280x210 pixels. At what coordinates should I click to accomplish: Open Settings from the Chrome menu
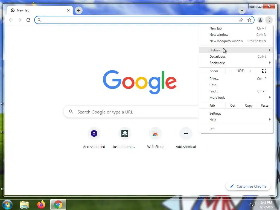coord(236,113)
